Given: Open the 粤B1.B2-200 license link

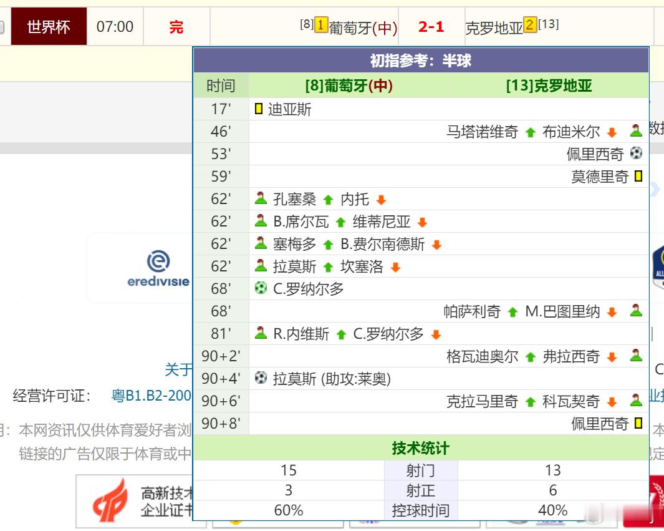Looking at the screenshot, I should click(x=151, y=396).
